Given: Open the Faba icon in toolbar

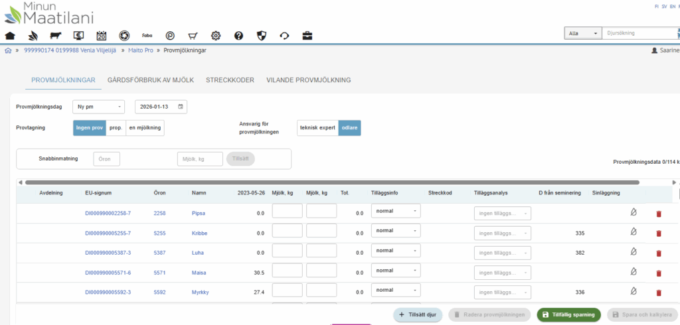Looking at the screenshot, I should [147, 35].
